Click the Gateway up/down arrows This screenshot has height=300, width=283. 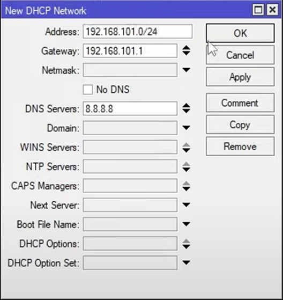186,50
